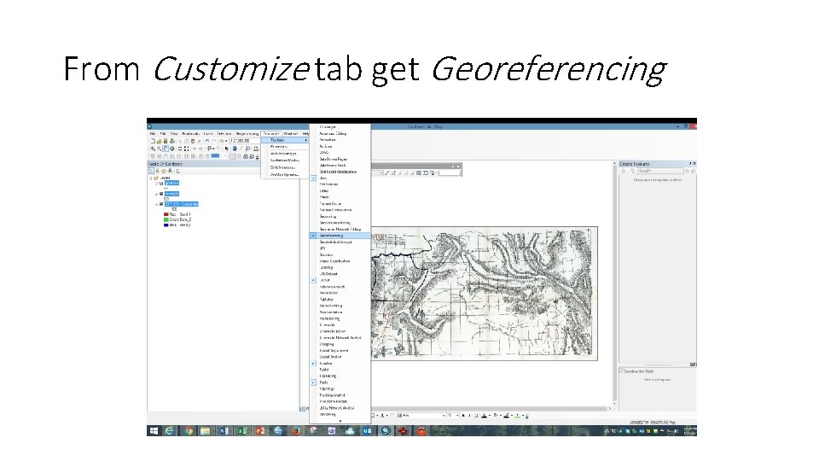The width and height of the screenshot is (819, 461).
Task: Open the Geoprocessing menu
Action: [247, 134]
